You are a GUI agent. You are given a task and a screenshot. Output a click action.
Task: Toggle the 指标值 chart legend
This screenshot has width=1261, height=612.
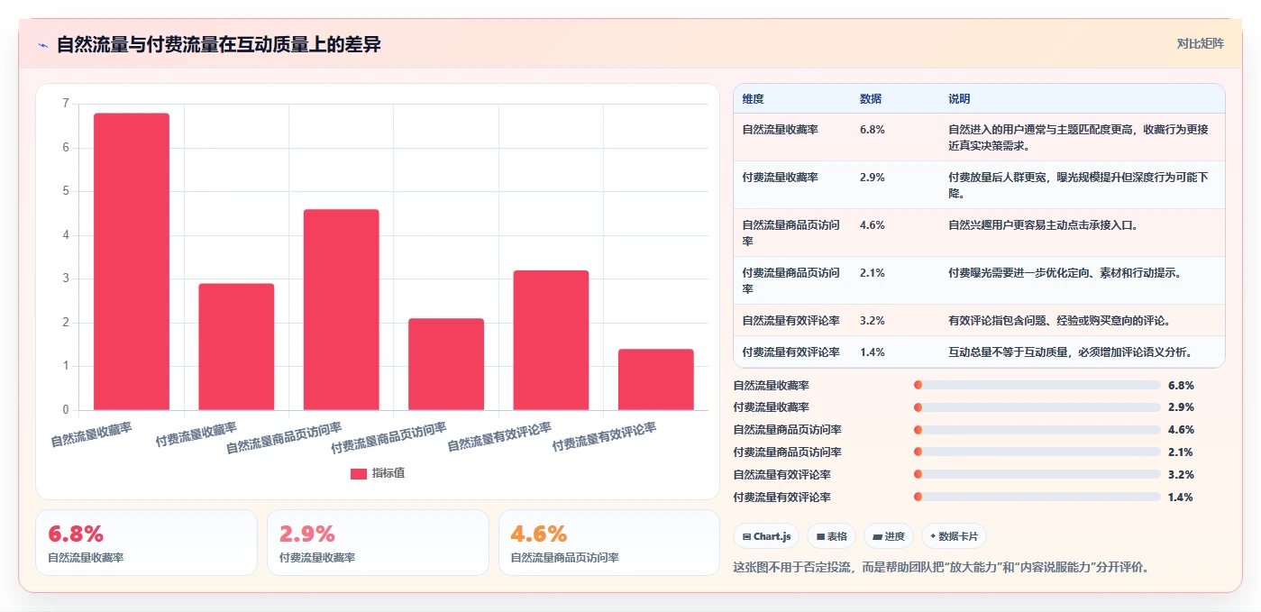pos(378,473)
